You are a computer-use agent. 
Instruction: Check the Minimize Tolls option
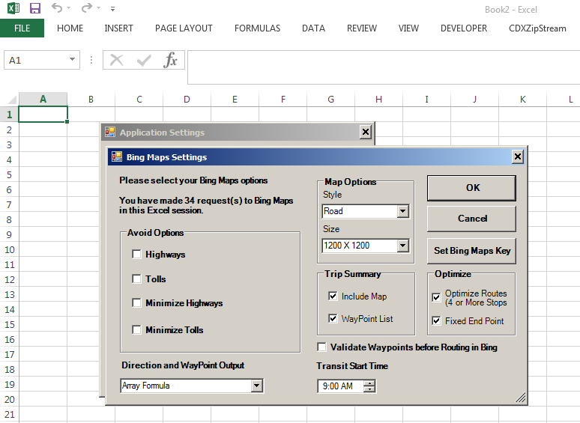tap(136, 329)
